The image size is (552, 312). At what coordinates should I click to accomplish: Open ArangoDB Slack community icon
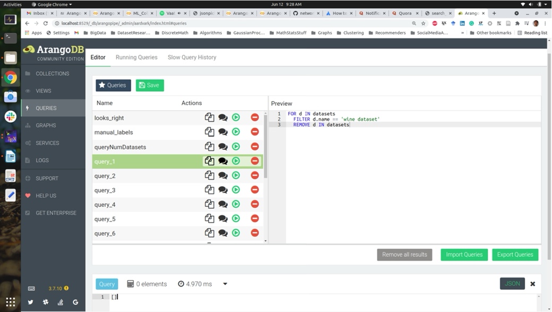click(46, 302)
